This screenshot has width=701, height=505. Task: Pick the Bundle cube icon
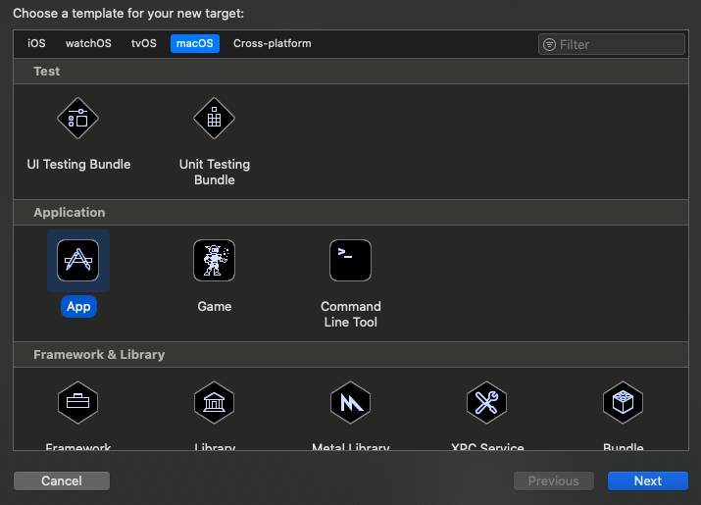click(623, 403)
